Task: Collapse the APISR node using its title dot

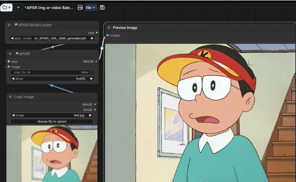Action: 9,53
